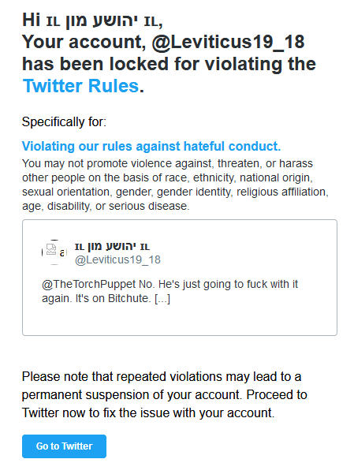
Task: Click the 'sexual orientation, gender' text line
Action: click(89, 192)
